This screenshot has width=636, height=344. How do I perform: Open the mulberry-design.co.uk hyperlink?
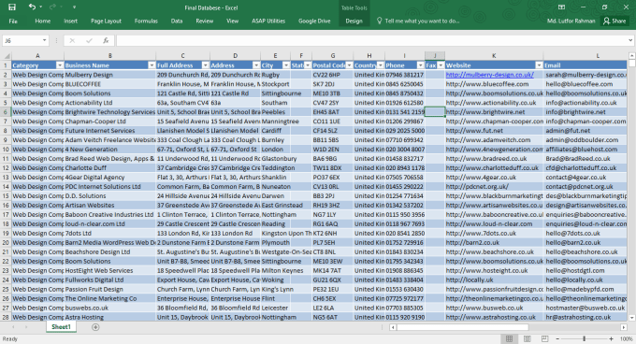[x=489, y=75]
